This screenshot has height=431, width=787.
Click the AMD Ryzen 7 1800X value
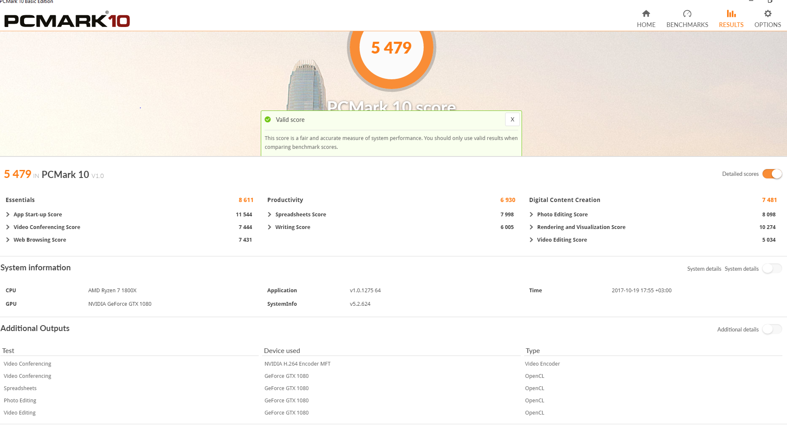(x=112, y=291)
